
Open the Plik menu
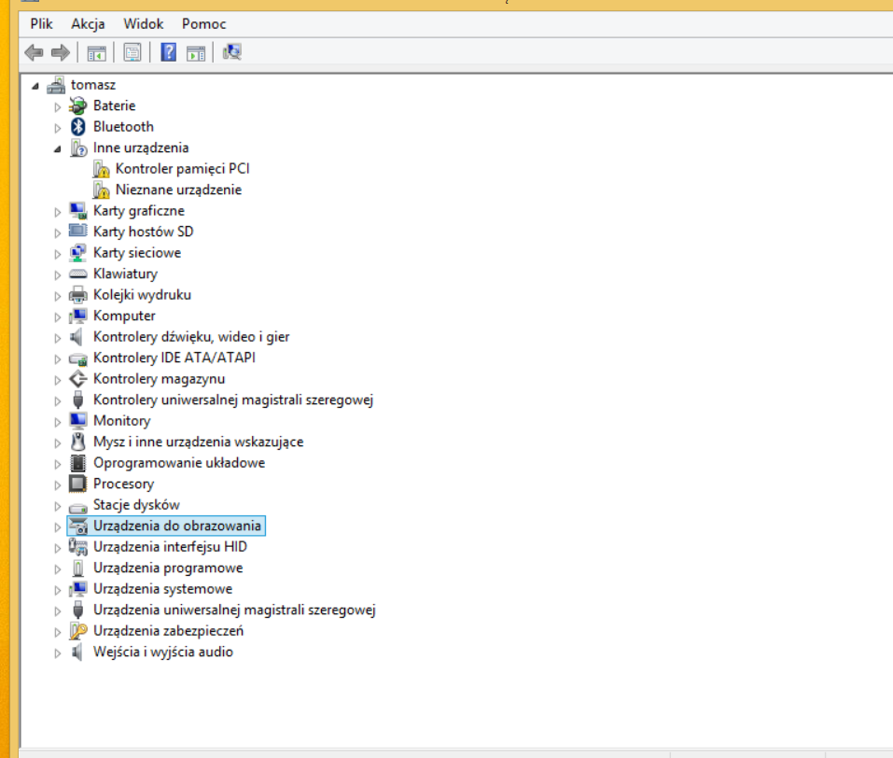41,23
